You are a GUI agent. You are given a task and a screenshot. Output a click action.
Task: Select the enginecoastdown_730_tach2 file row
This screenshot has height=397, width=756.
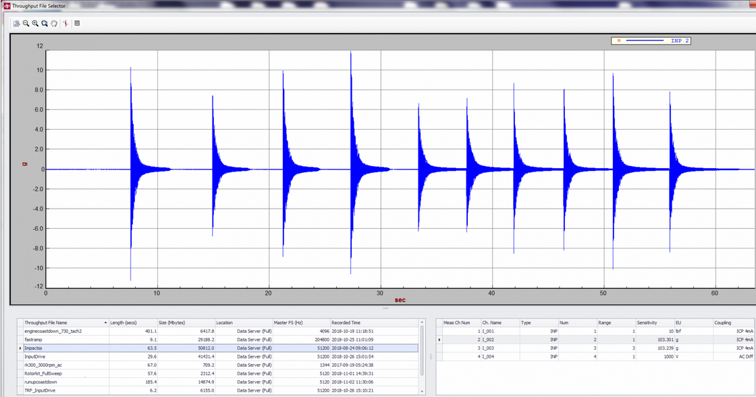pos(53,332)
